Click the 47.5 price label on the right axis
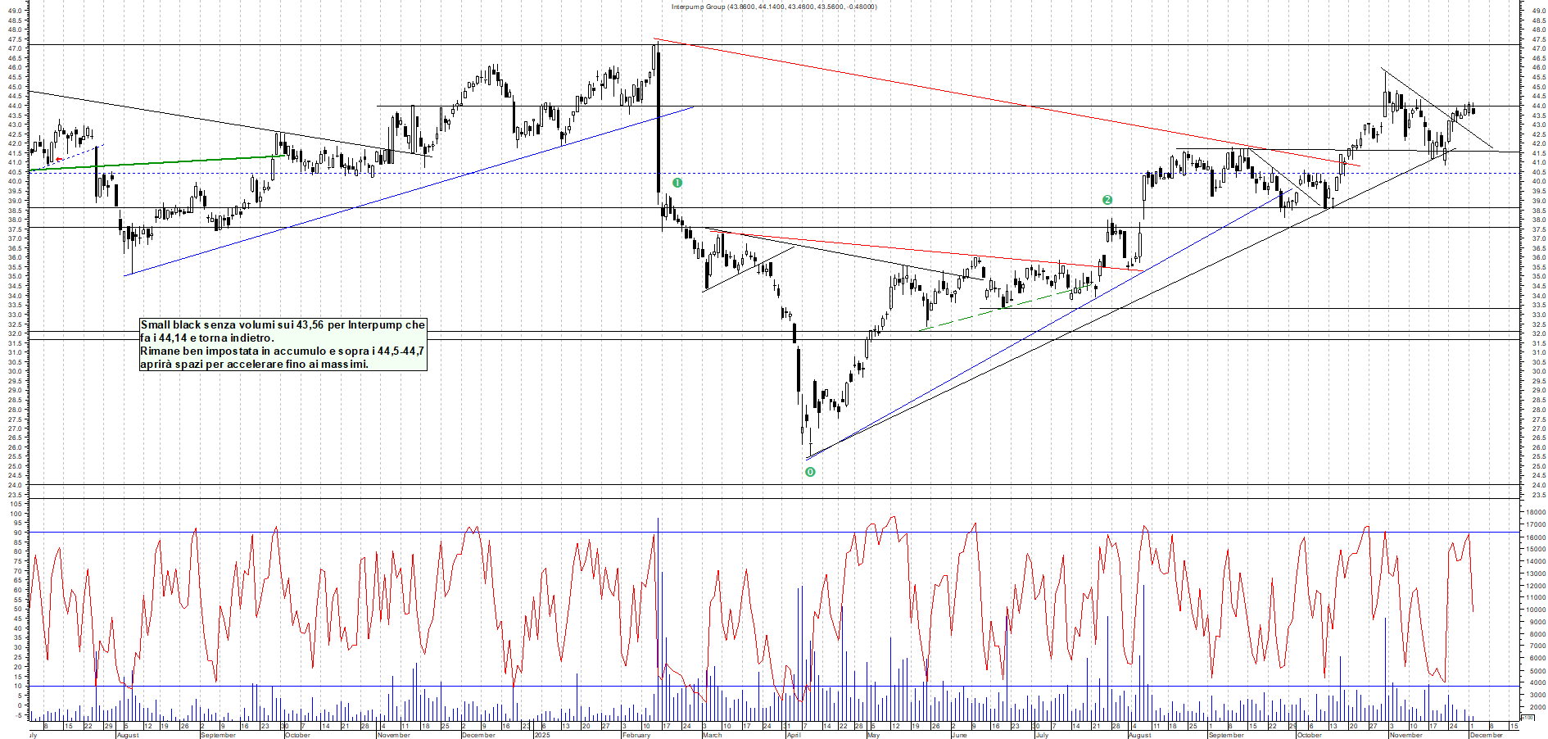This screenshot has height=739, width=1548. coord(1541,37)
